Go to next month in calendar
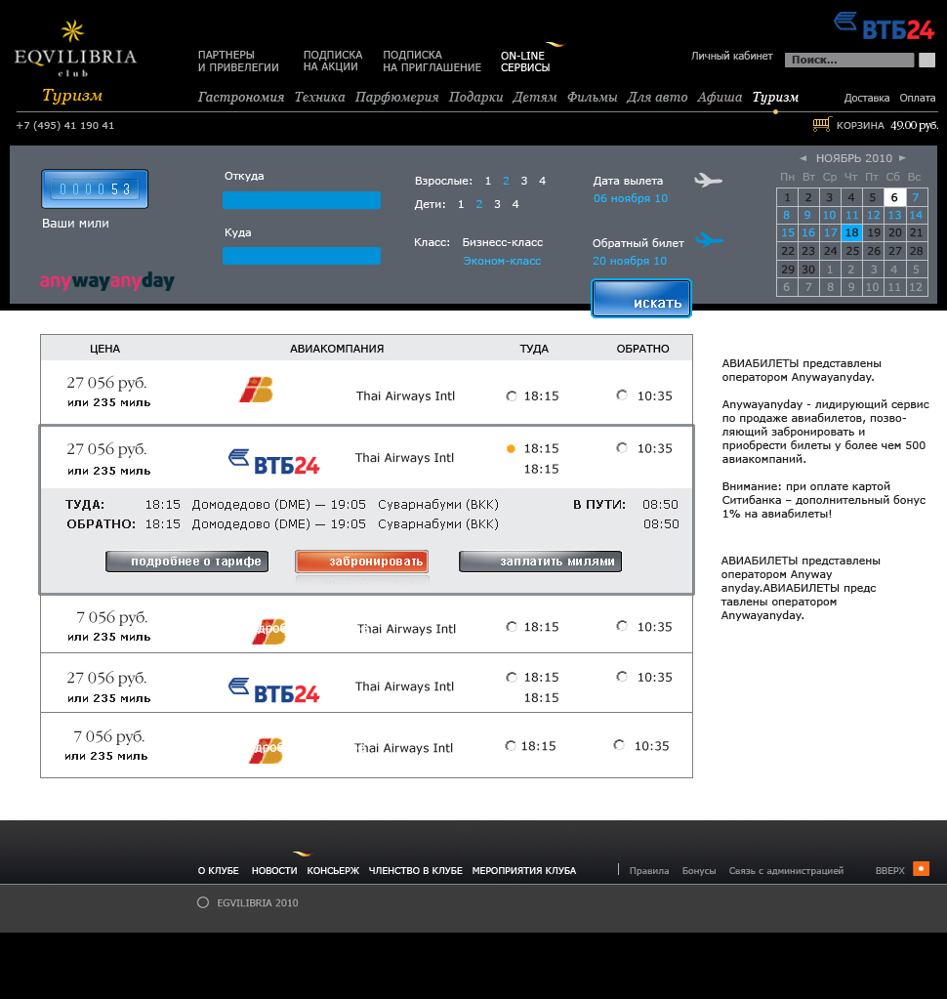The height and width of the screenshot is (999, 947). 902,158
